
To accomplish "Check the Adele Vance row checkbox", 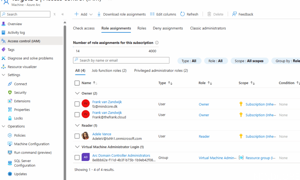I will coord(77,136).
